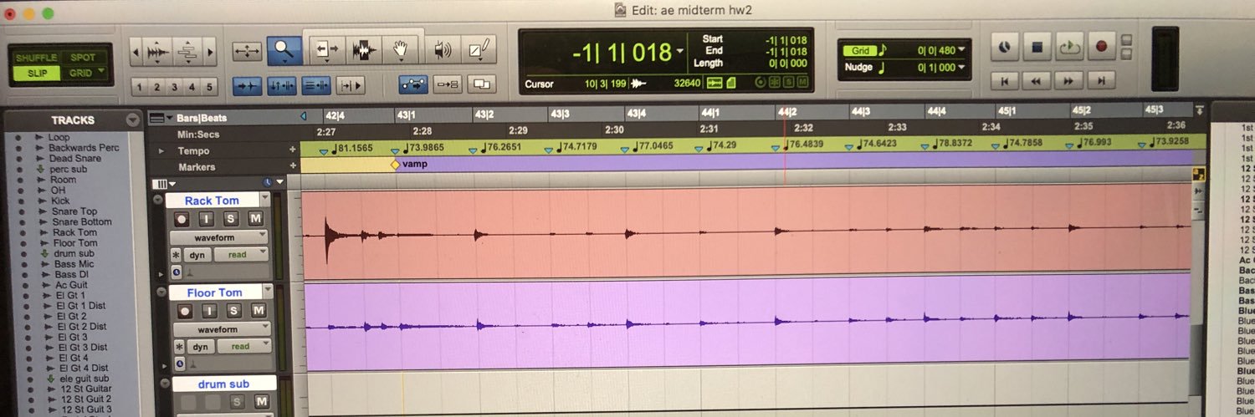Solo the Rack Tom track

coord(232,219)
